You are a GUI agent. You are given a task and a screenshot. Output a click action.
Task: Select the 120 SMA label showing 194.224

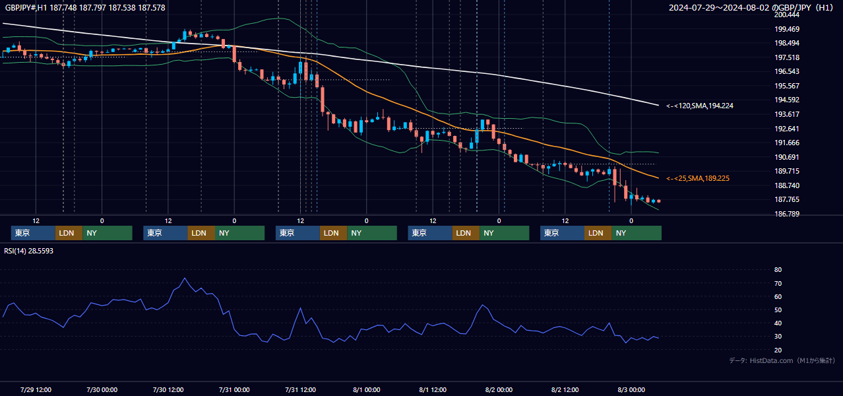point(700,106)
